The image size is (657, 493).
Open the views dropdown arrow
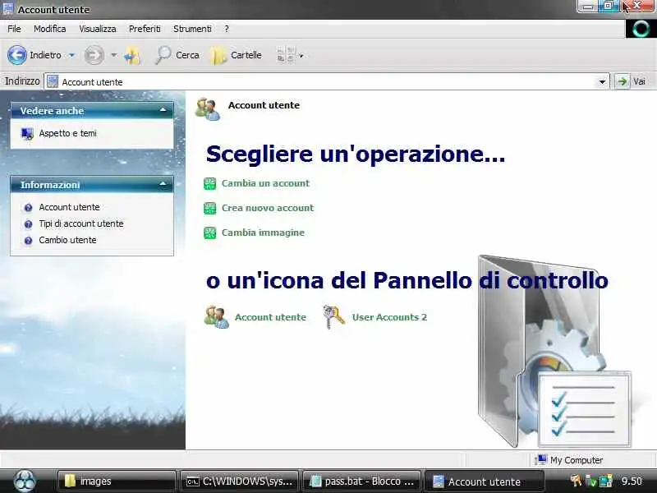click(x=301, y=55)
